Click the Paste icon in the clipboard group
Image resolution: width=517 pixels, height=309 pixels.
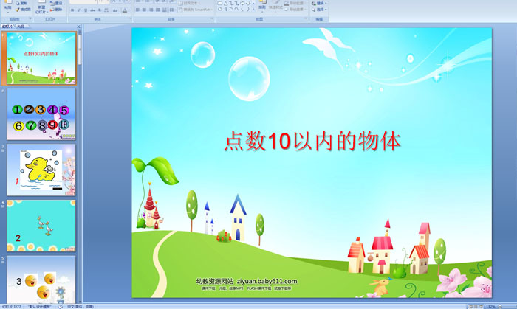6,6
